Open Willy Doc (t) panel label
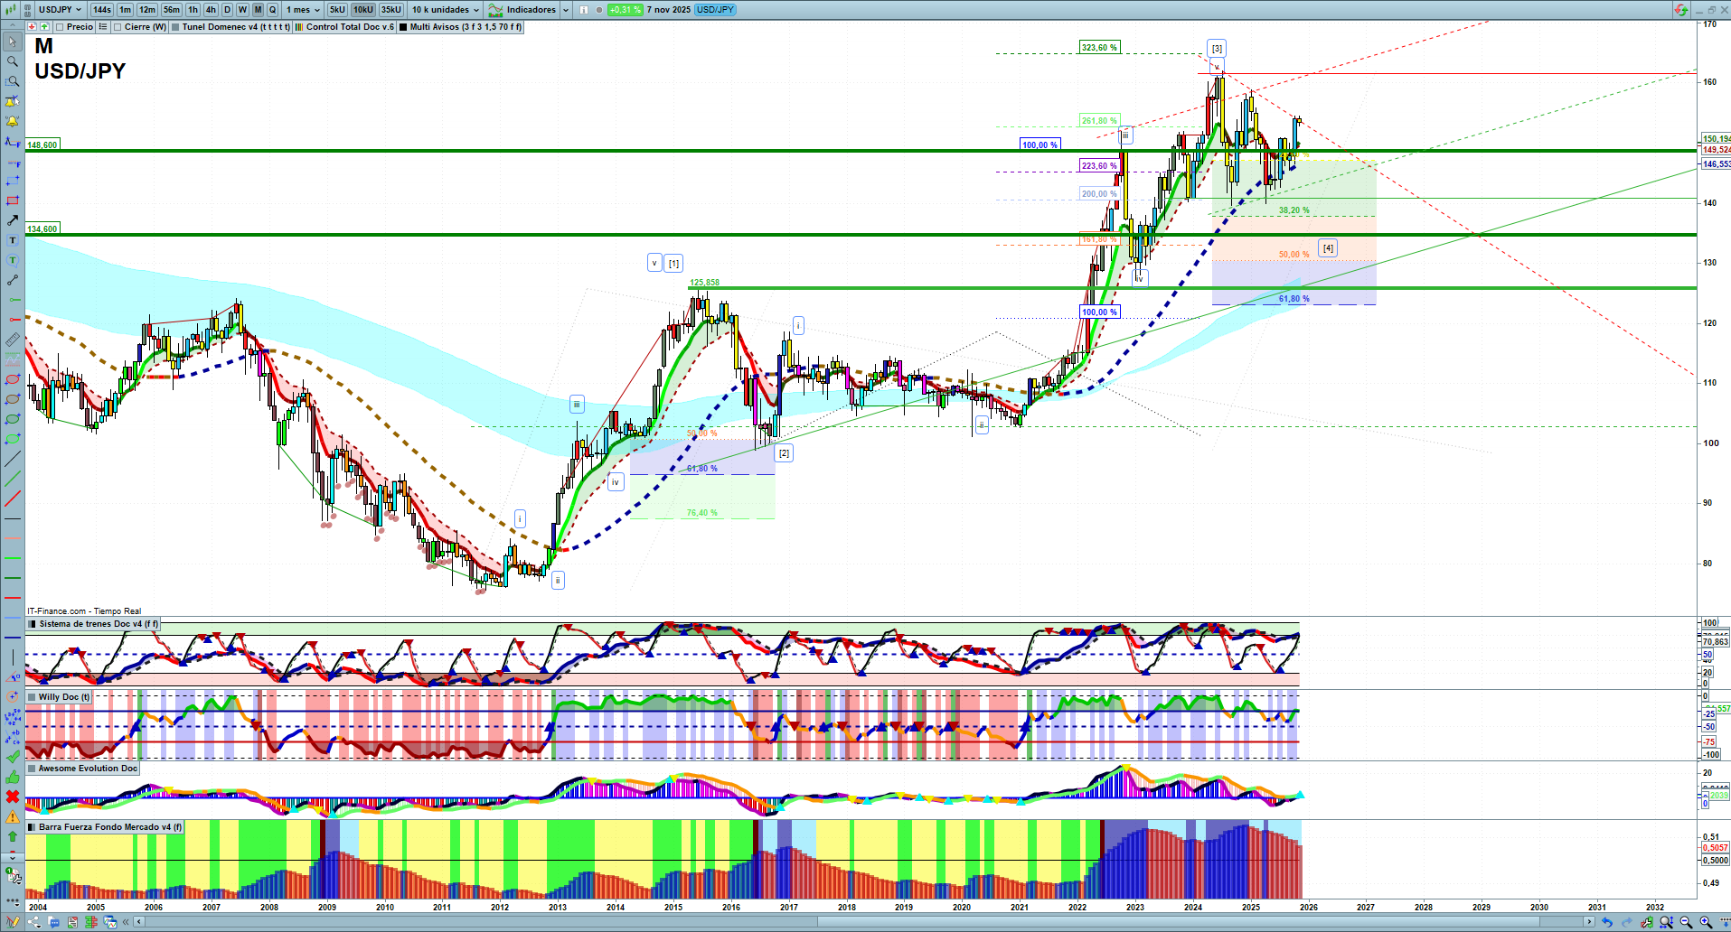Viewport: 1731px width, 932px height. point(64,697)
